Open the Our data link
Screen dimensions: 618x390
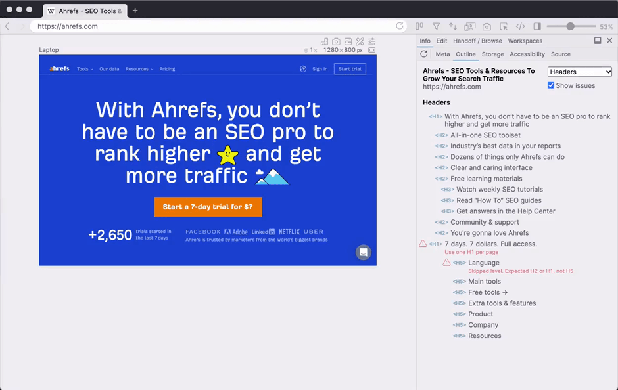point(109,69)
